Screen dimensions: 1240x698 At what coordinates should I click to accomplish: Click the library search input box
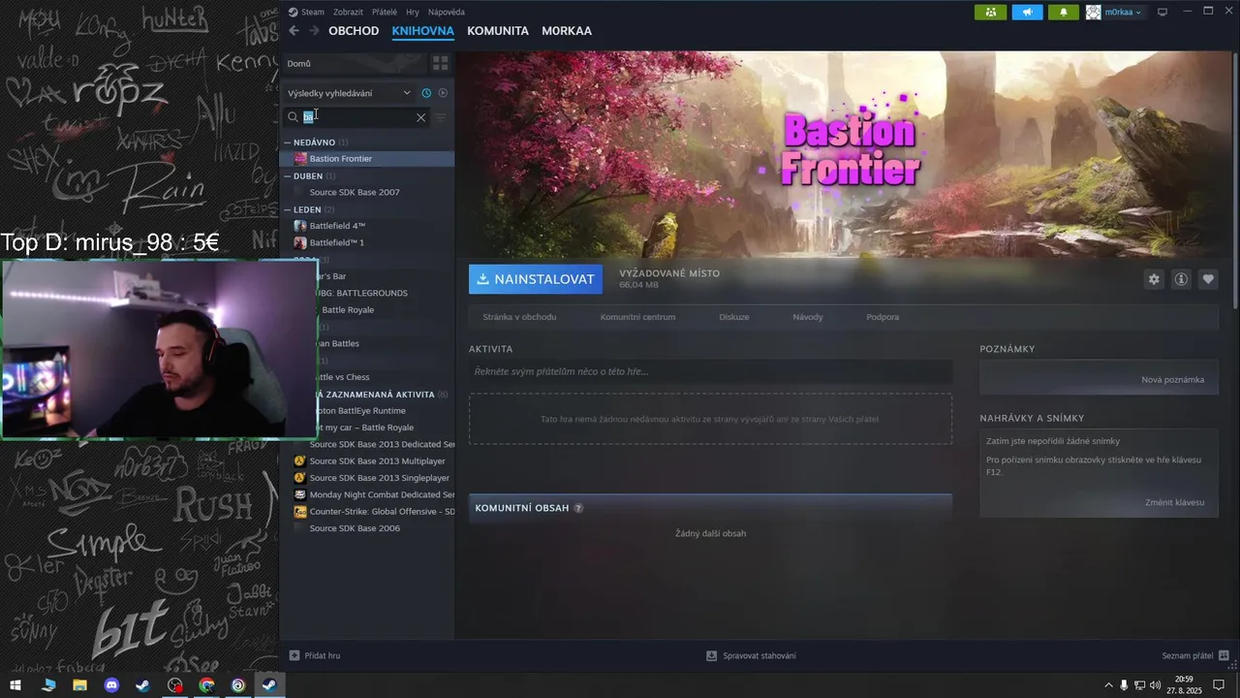click(x=357, y=117)
